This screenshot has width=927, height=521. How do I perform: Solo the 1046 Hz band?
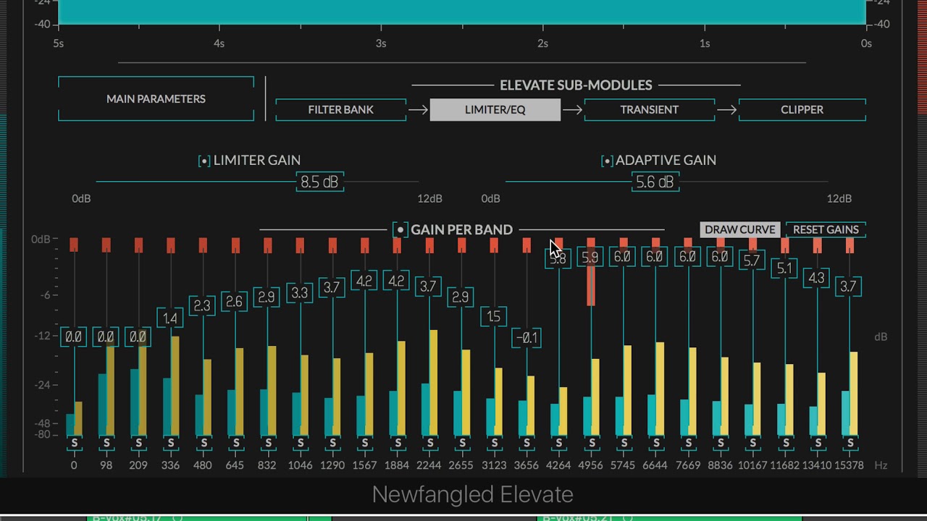tap(301, 443)
